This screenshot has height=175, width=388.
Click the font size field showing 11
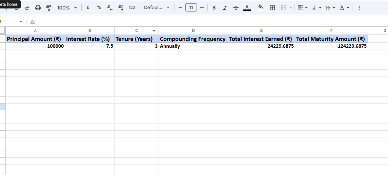tap(191, 7)
